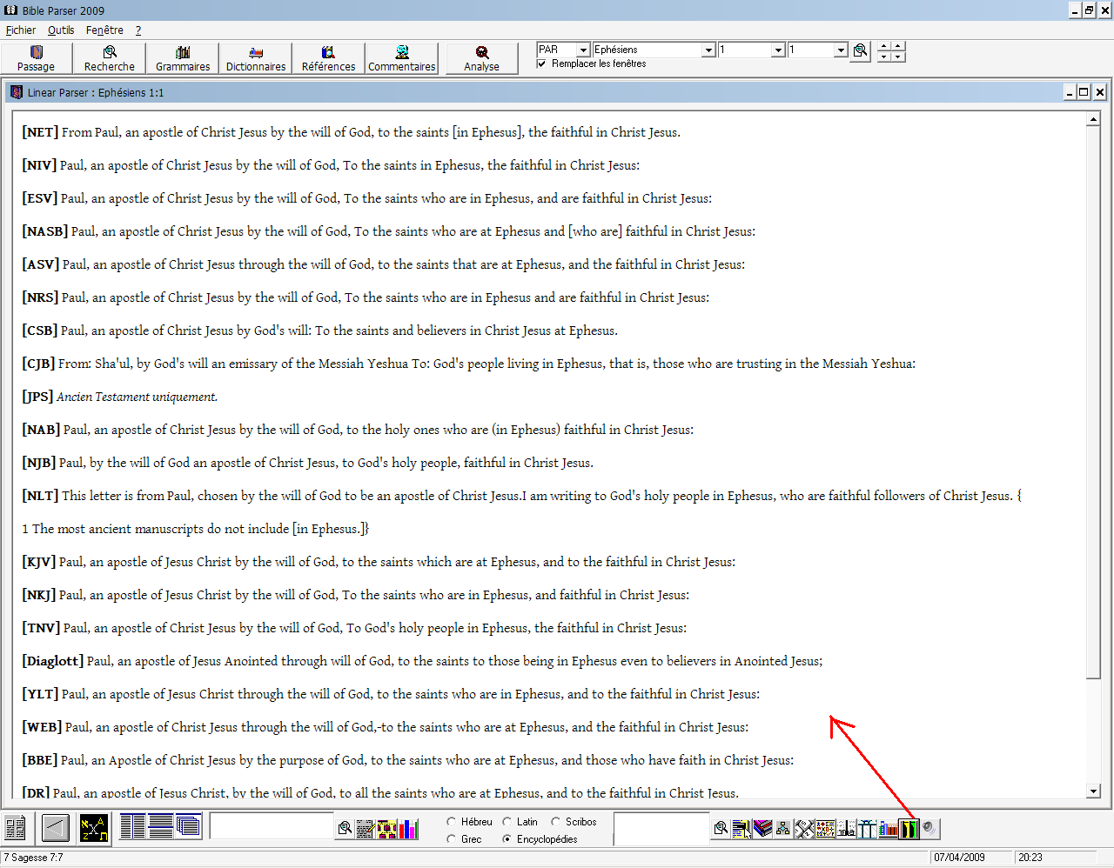Image resolution: width=1114 pixels, height=868 pixels.
Task: Open the hierarchy tree diagram icon
Action: point(783,828)
